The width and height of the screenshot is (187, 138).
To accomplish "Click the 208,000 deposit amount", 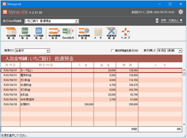I will (x=89, y=105).
